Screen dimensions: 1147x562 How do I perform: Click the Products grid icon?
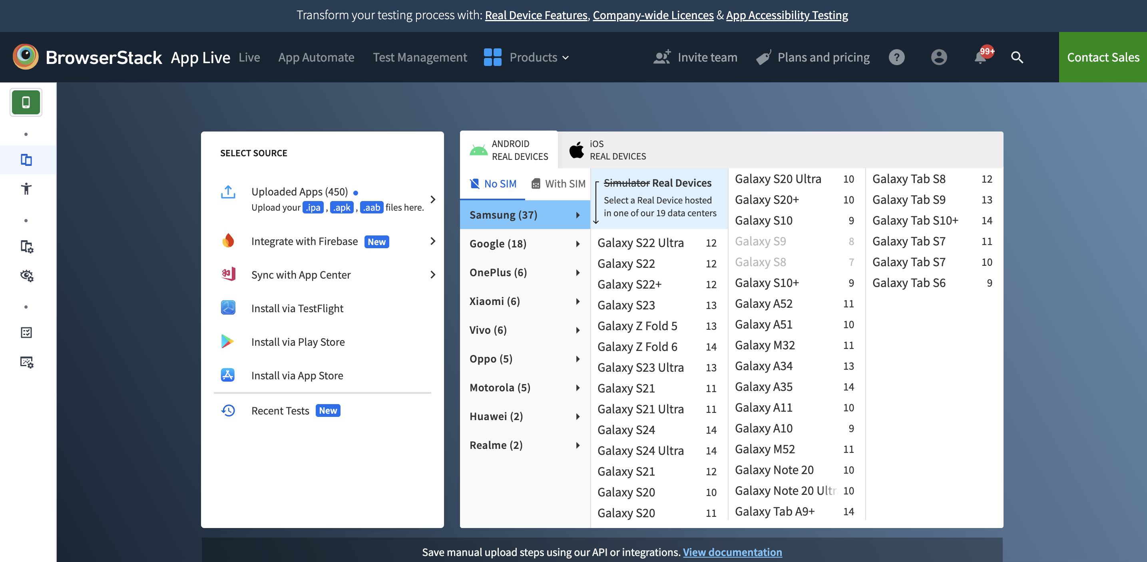(x=492, y=57)
